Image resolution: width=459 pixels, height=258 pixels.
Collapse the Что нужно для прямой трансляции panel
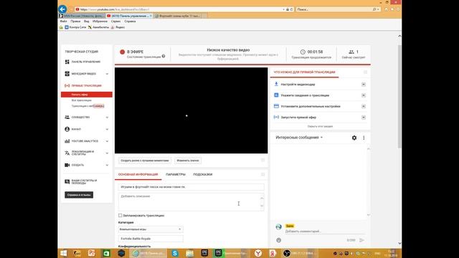(x=365, y=72)
